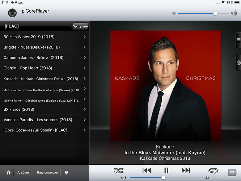Expand chevron beside SX - Eros

pyautogui.click(x=85, y=109)
